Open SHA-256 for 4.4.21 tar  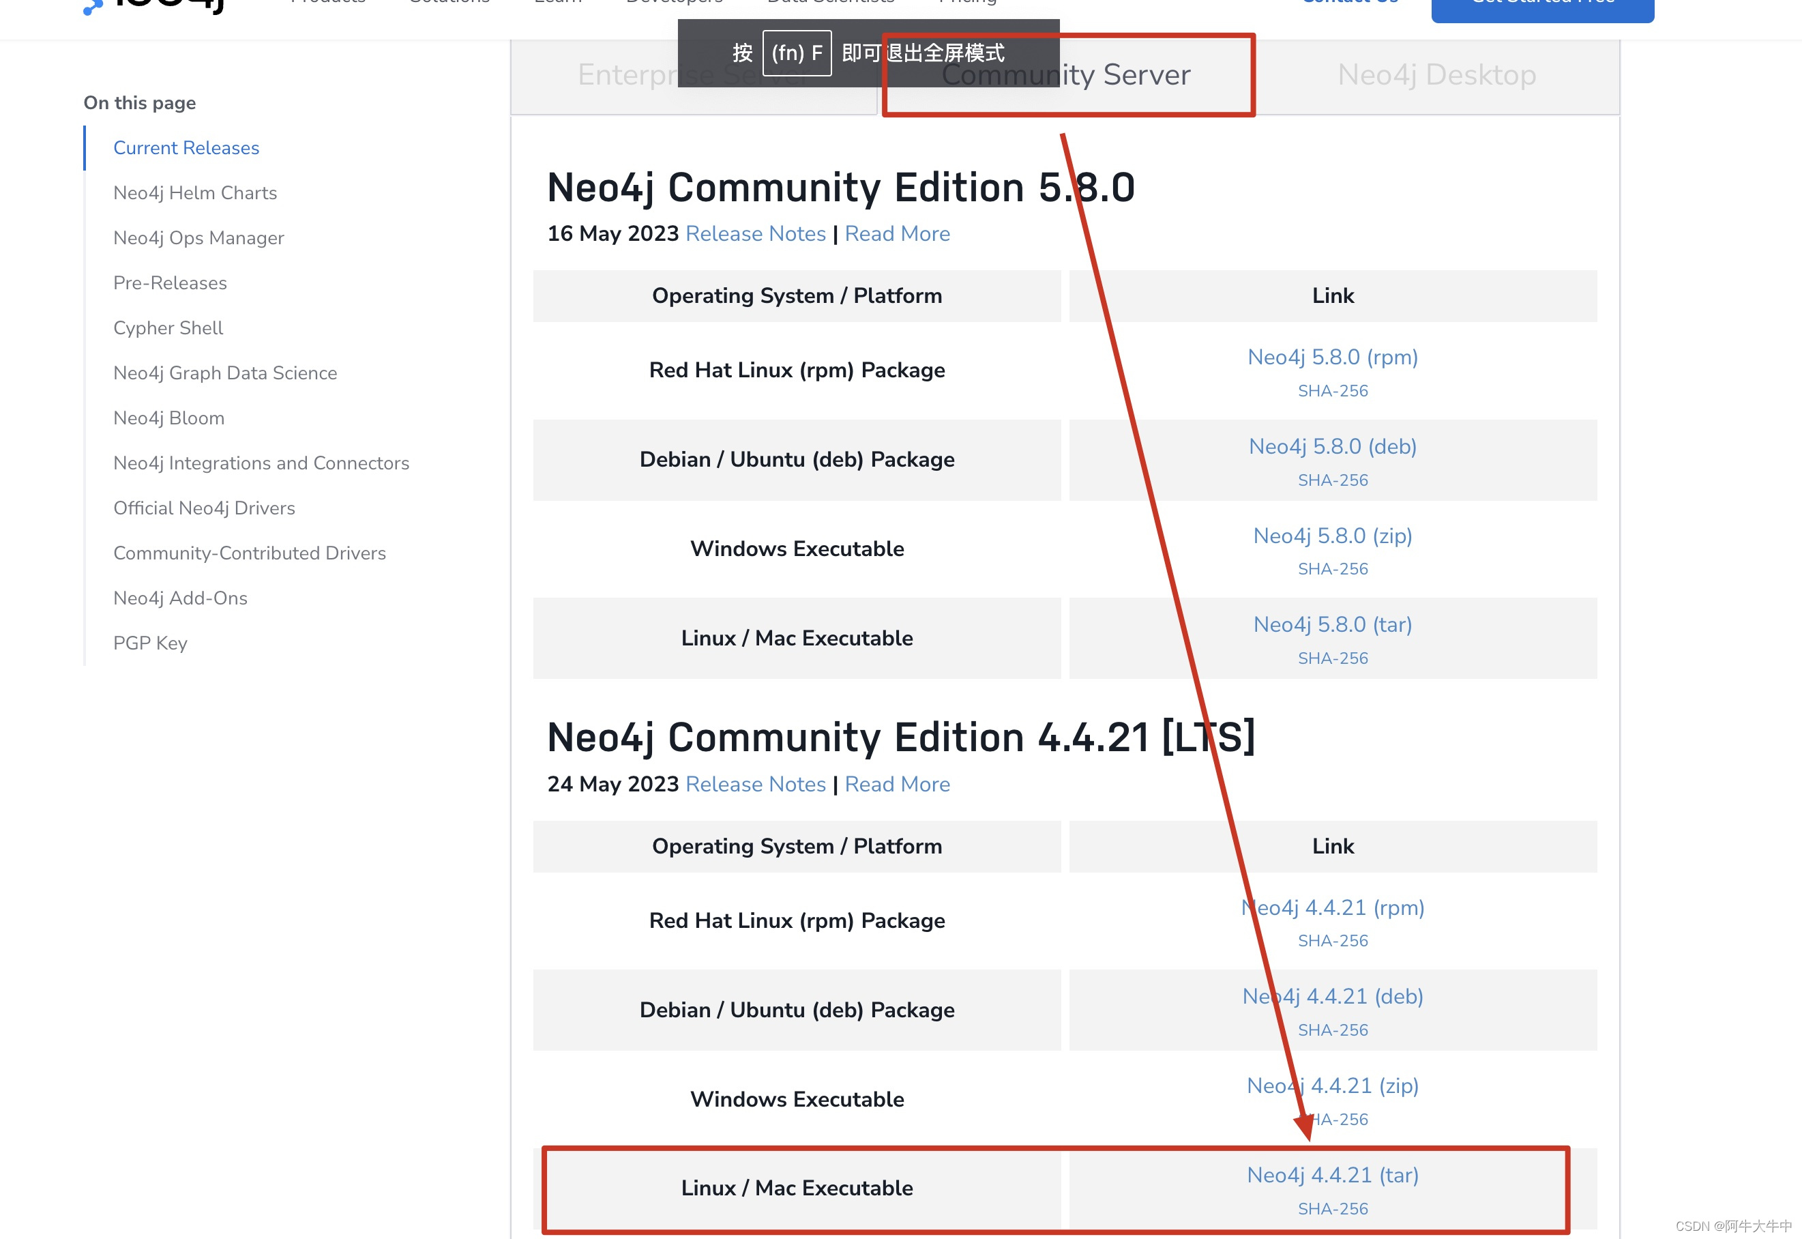(x=1333, y=1209)
